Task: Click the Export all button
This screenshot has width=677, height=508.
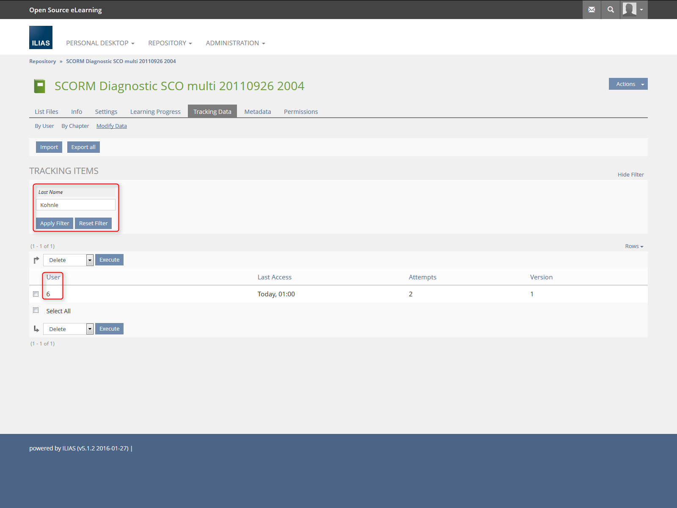Action: [x=83, y=147]
